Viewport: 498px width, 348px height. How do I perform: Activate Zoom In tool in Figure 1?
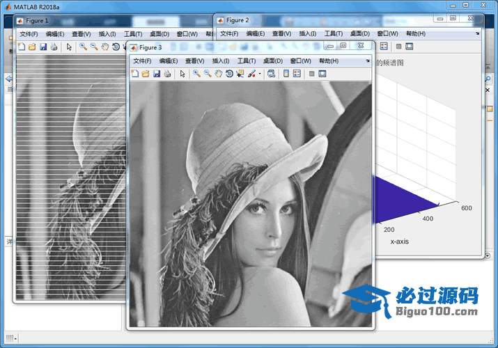tap(83, 47)
